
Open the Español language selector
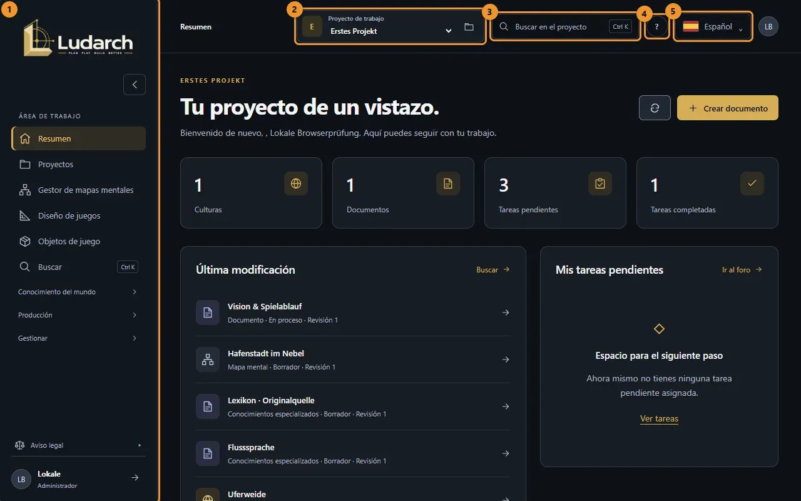click(713, 27)
